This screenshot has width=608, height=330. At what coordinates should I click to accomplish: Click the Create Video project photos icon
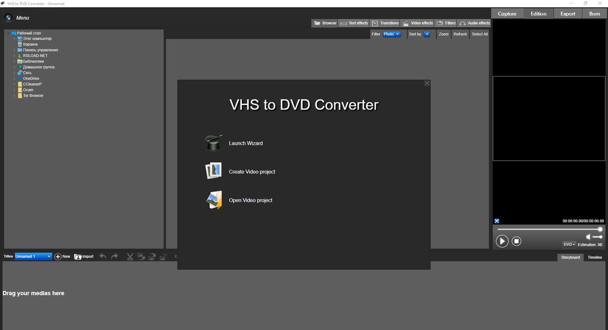pos(213,171)
